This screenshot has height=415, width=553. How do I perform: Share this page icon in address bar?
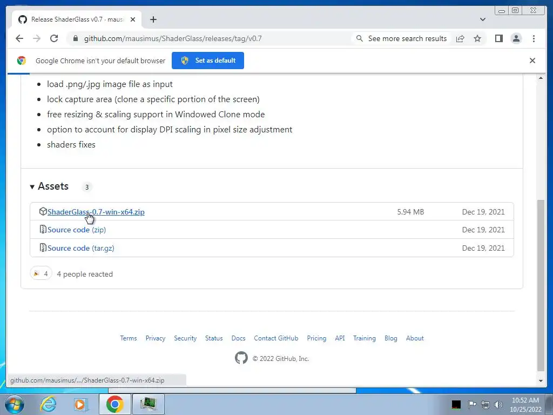point(460,38)
